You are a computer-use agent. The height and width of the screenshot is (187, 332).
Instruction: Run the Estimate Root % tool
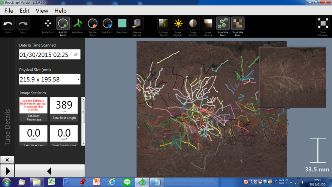click(163, 24)
